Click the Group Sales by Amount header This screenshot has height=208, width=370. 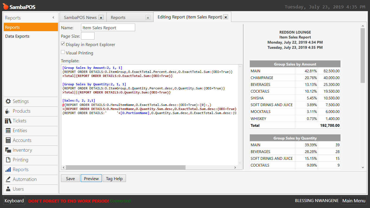pyautogui.click(x=295, y=64)
